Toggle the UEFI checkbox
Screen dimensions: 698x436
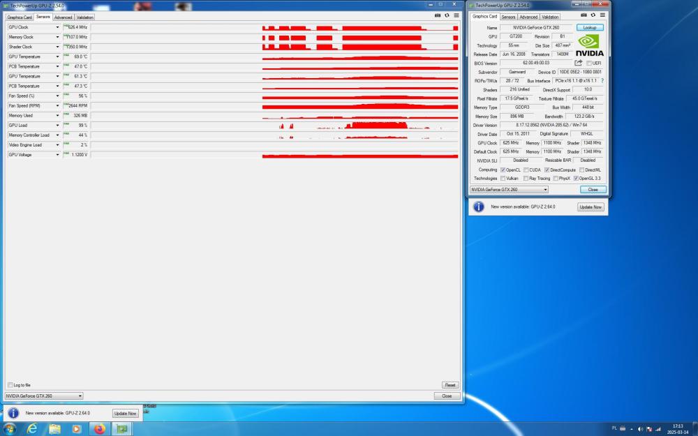589,63
